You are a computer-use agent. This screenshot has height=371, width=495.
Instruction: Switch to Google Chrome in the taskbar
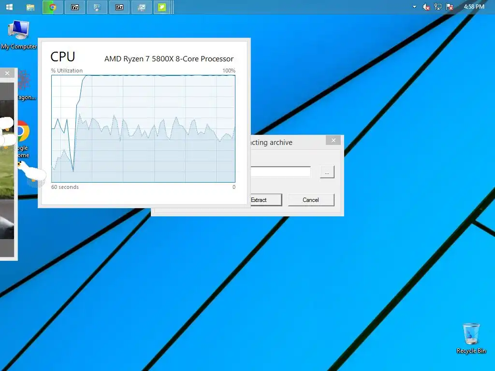[52, 7]
